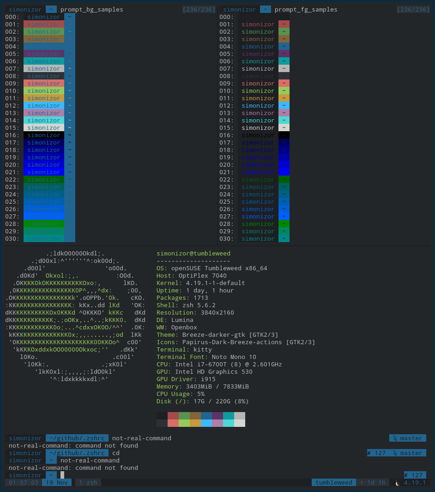Click the 'prompt_fg_samples' title in the right pane
435x492 pixels.
pos(306,9)
